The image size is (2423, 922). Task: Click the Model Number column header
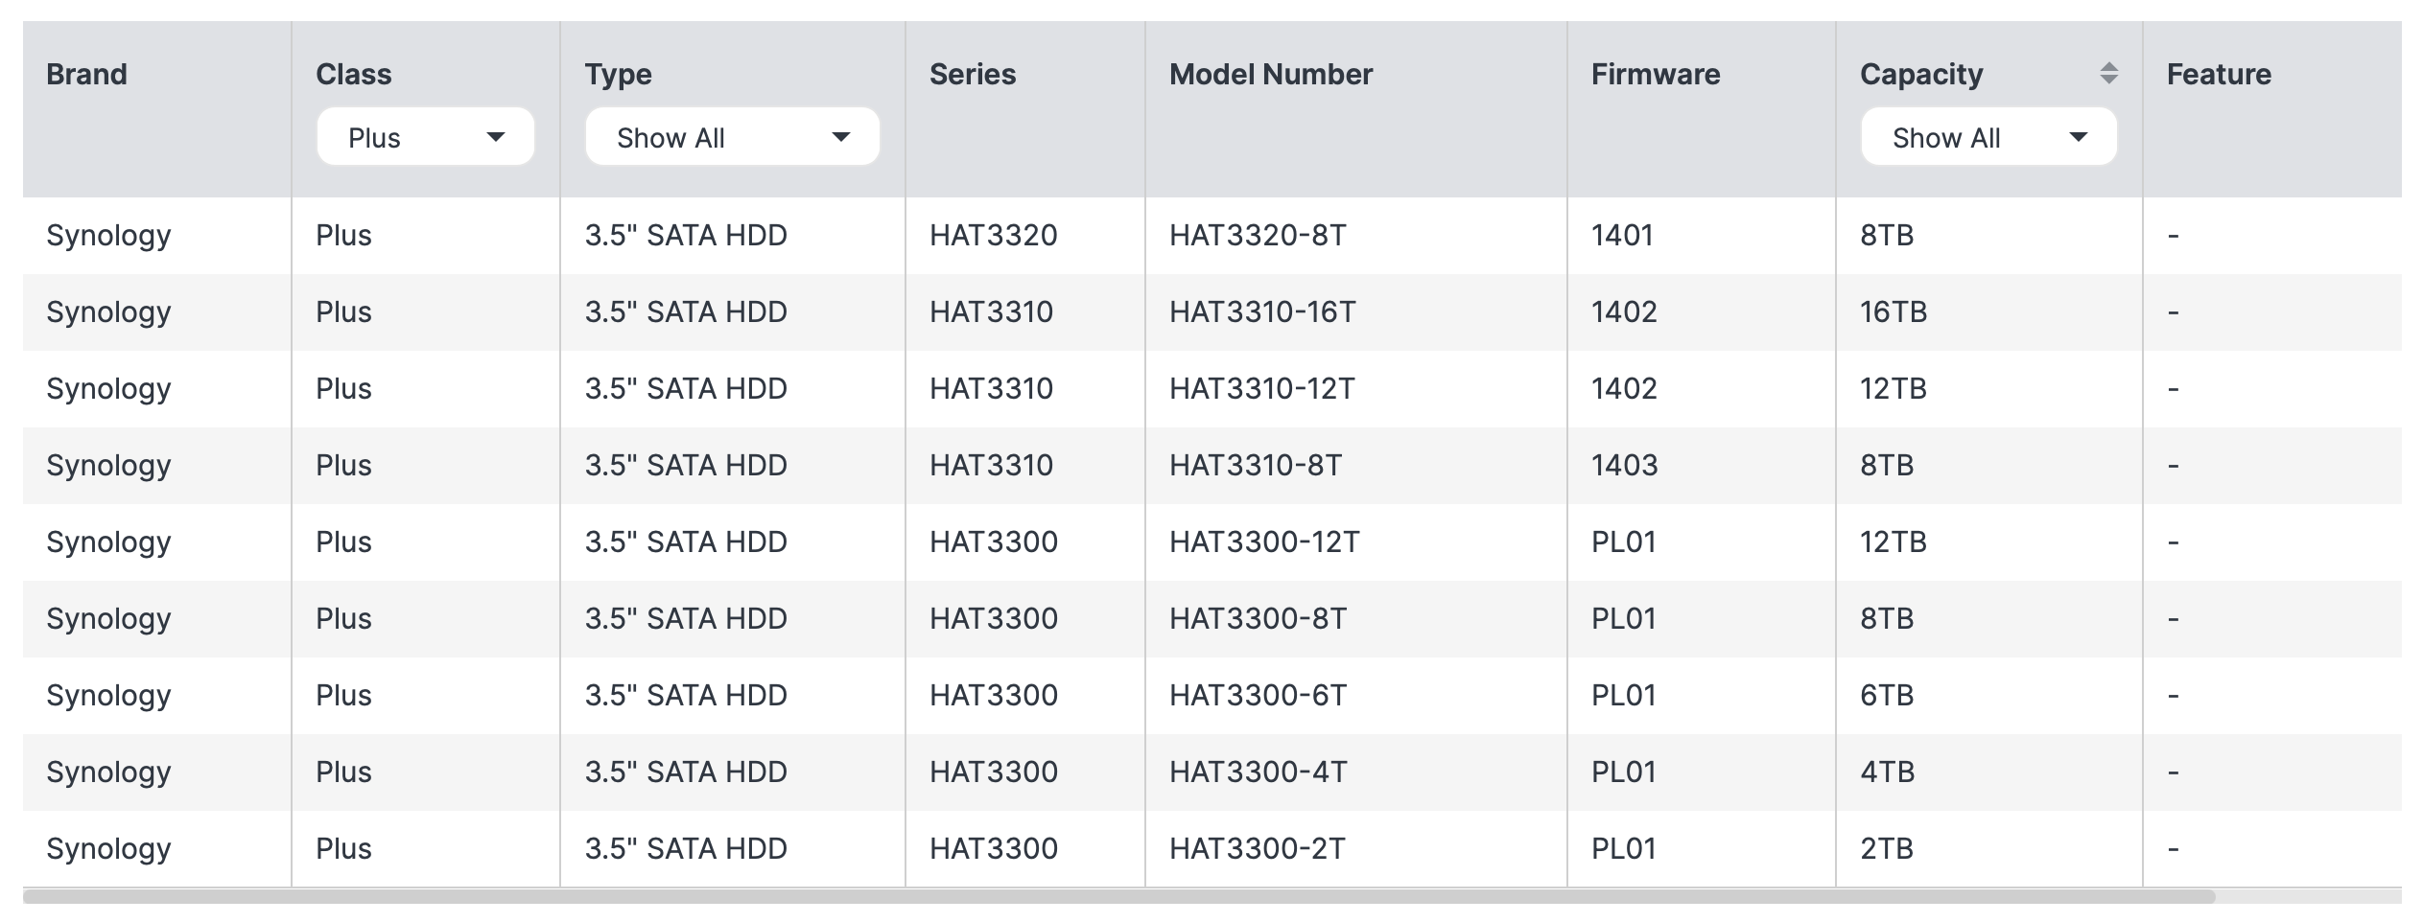[x=1271, y=74]
